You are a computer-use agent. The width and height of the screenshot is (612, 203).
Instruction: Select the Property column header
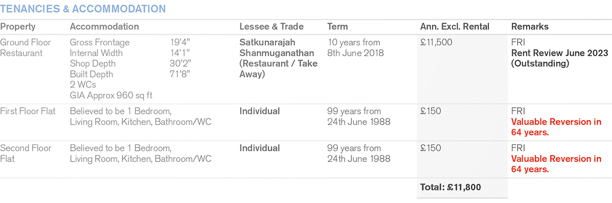[17, 27]
